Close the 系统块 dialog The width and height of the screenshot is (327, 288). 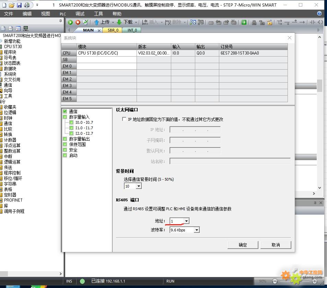pos(290,38)
